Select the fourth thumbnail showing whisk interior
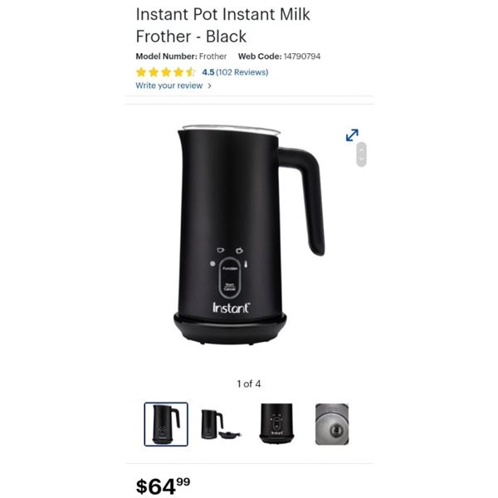 [331, 424]
